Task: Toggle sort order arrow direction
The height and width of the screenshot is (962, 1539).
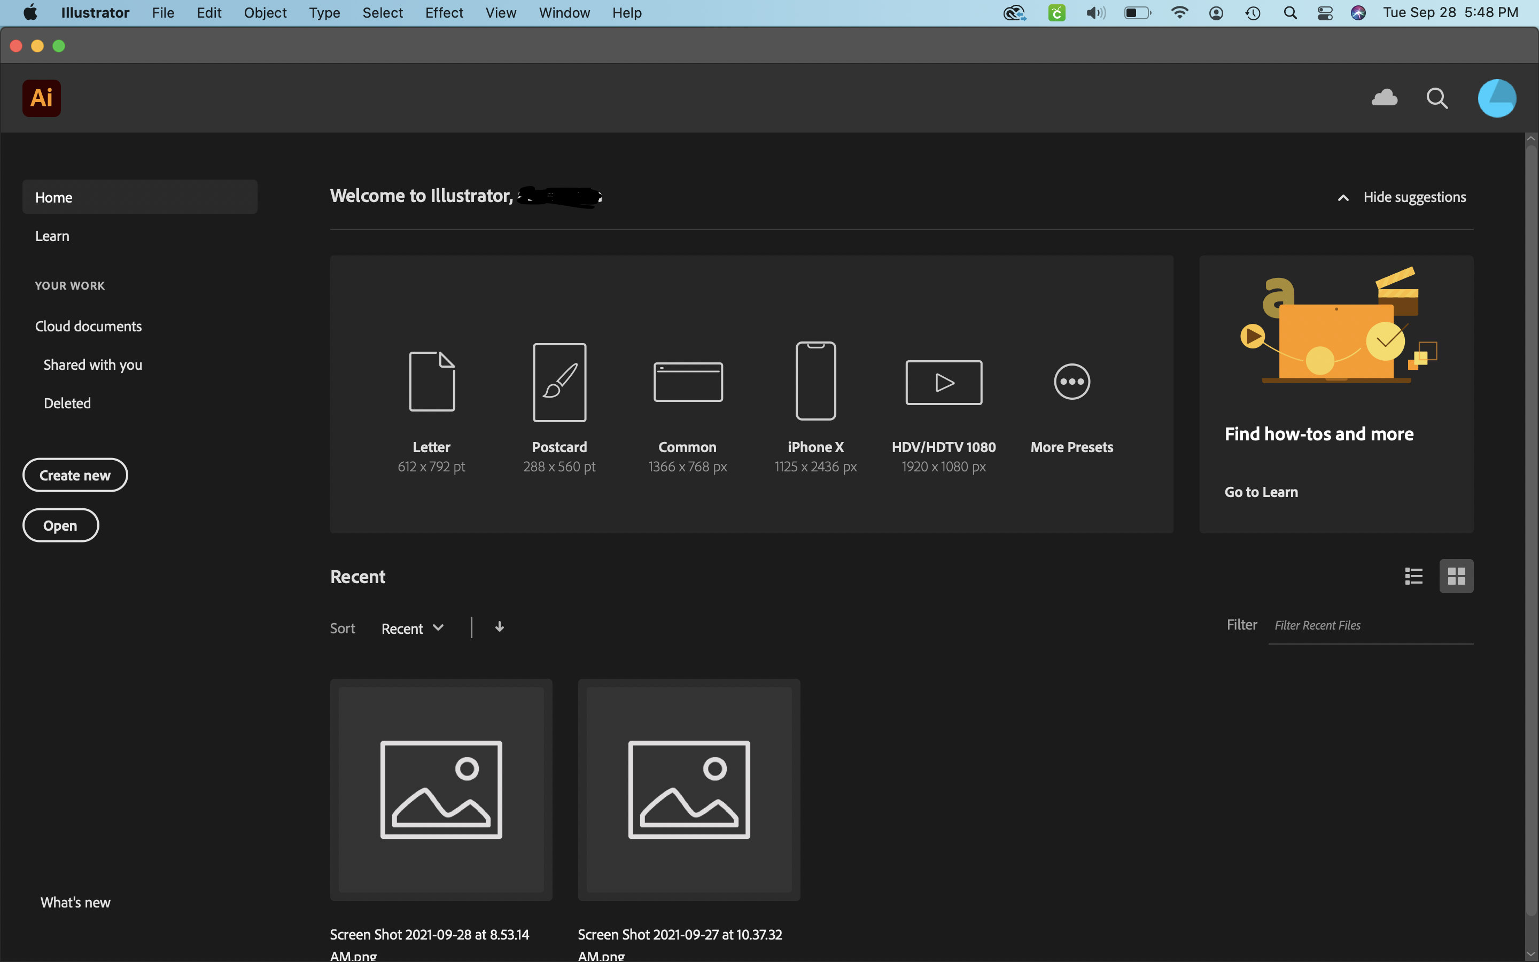Action: coord(499,627)
